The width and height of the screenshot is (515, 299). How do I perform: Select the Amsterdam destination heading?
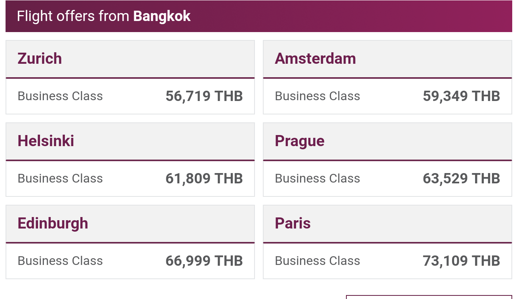[315, 59]
